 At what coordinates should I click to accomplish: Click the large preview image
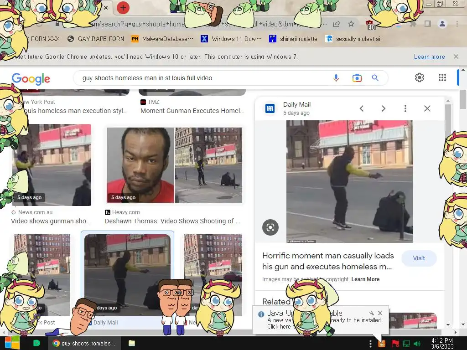(349, 181)
